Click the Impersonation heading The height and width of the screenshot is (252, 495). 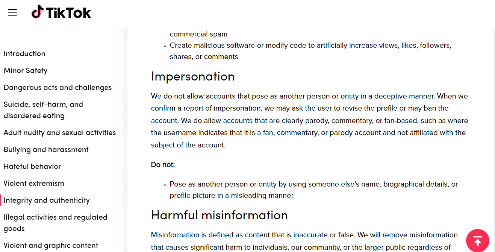pos(193,76)
